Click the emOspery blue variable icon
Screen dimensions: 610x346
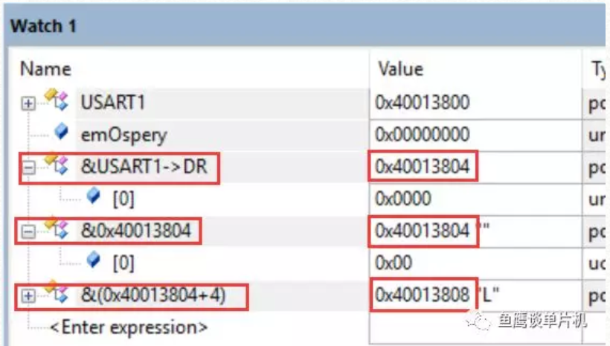[x=61, y=131]
